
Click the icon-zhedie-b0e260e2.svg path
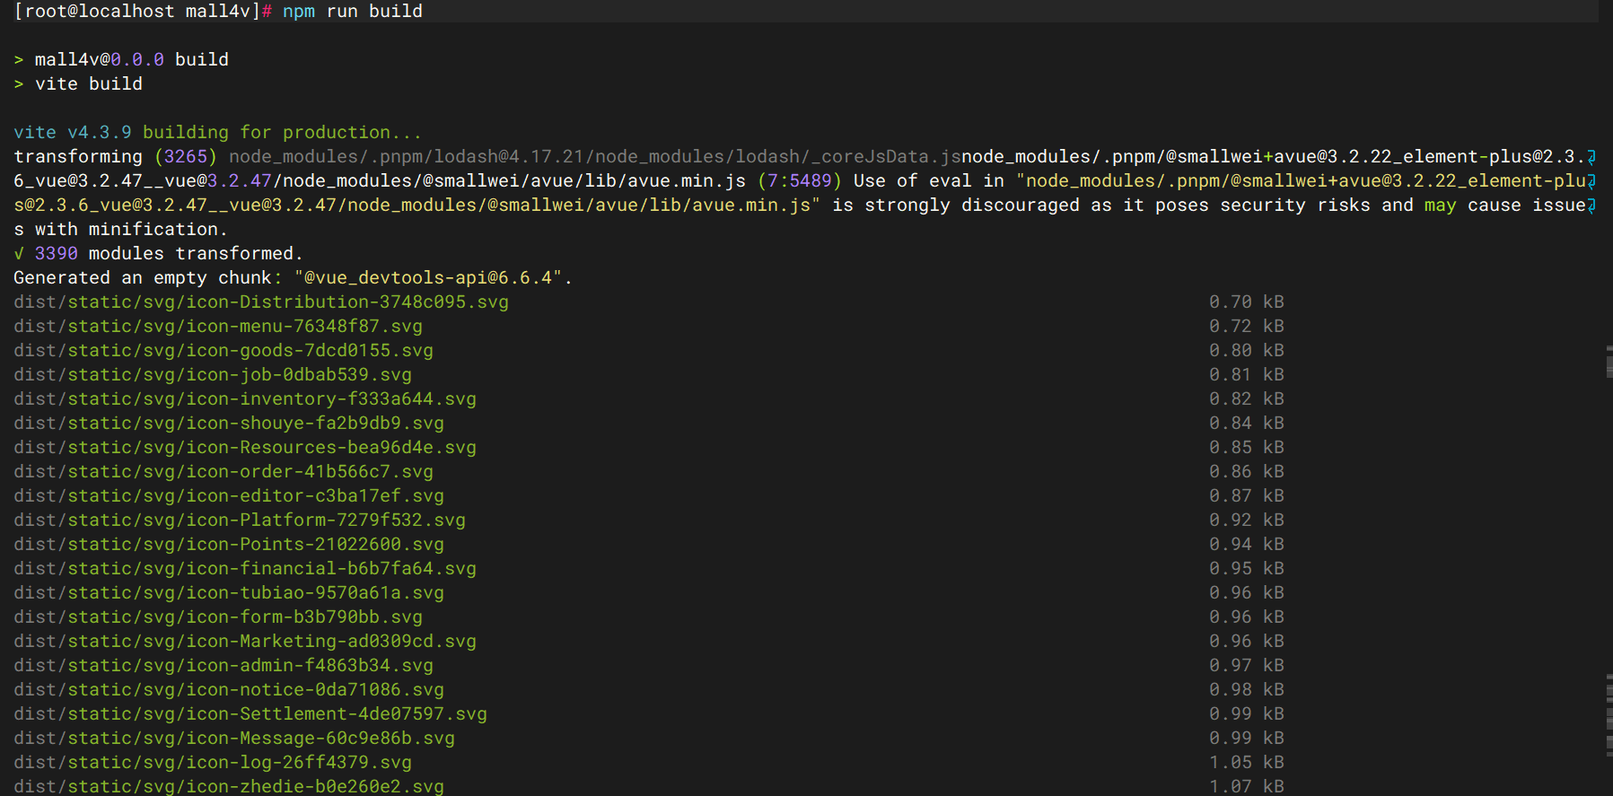(229, 787)
